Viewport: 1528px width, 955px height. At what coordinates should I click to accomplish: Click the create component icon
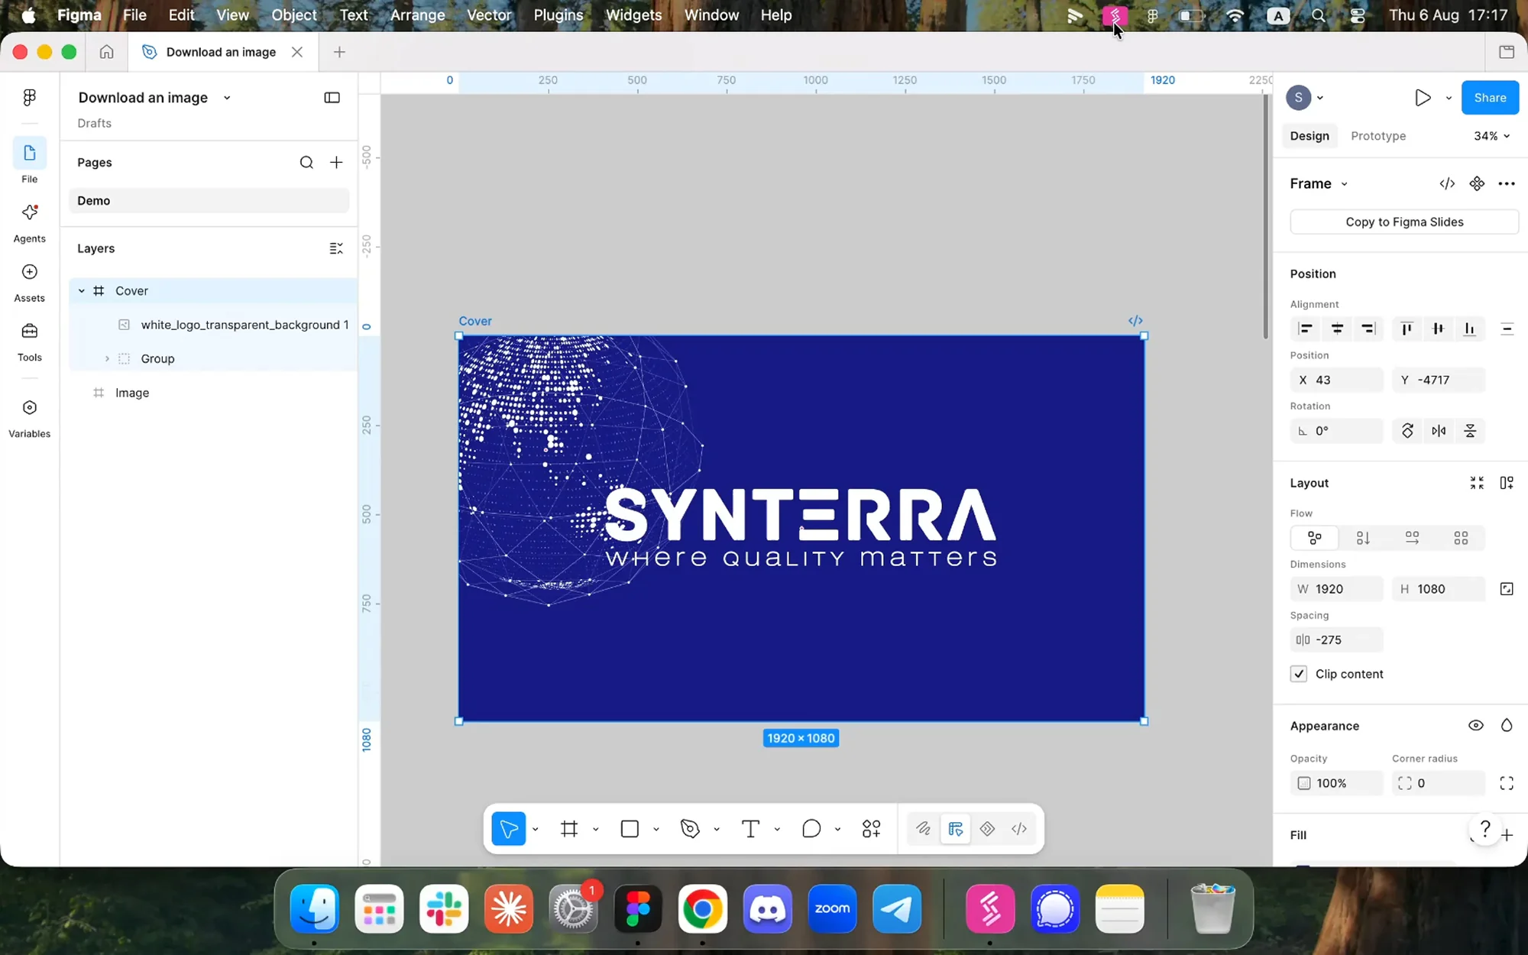click(x=1477, y=183)
